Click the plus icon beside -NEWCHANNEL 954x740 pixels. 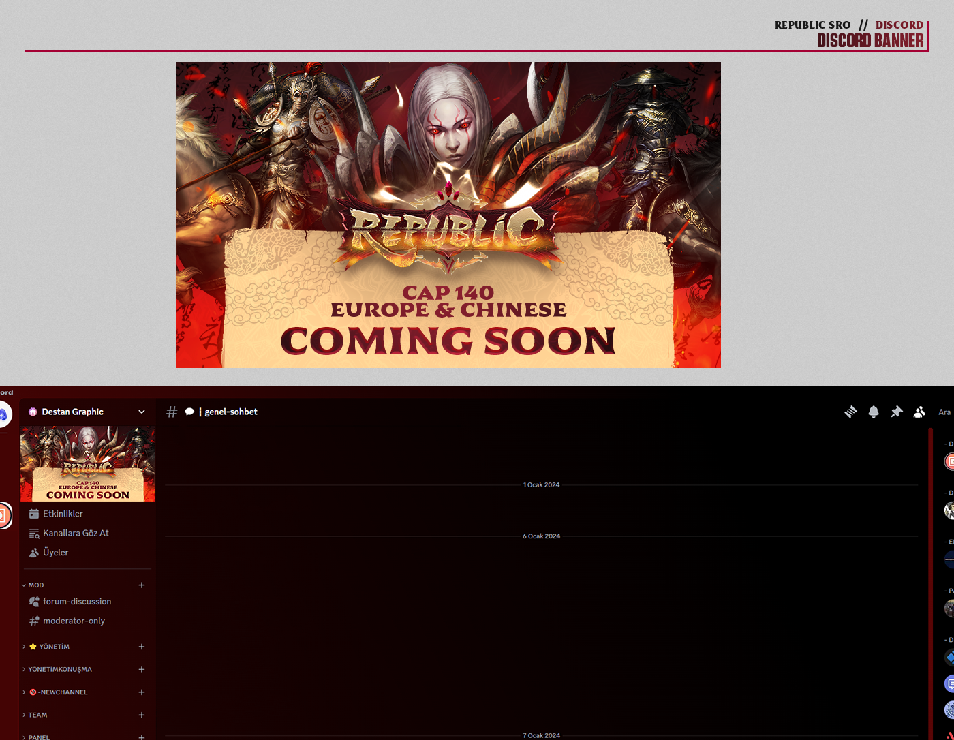point(142,692)
